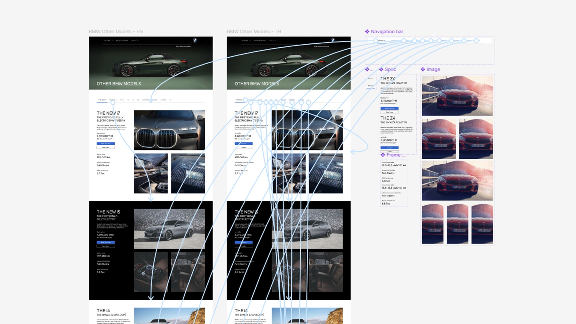Select the grey i5 sedan photo in EN frame
The width and height of the screenshot is (576, 324).
pyautogui.click(x=169, y=229)
